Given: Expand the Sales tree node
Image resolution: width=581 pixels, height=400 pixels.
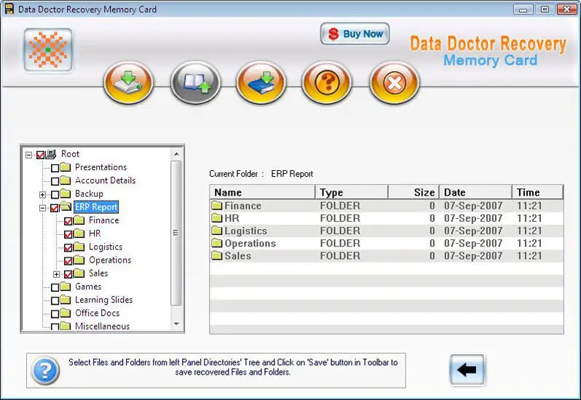Looking at the screenshot, I should click(56, 274).
